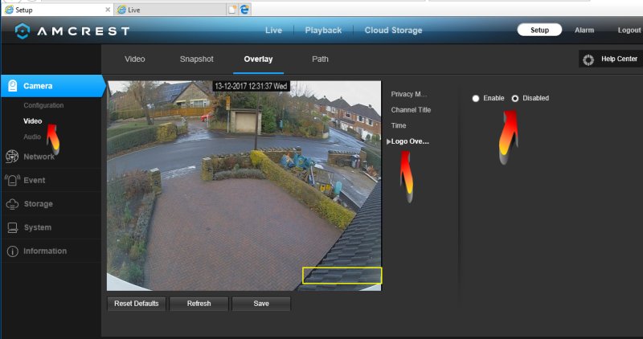The image size is (643, 339).
Task: Click the Help Center lifebuoy icon
Action: (588, 59)
